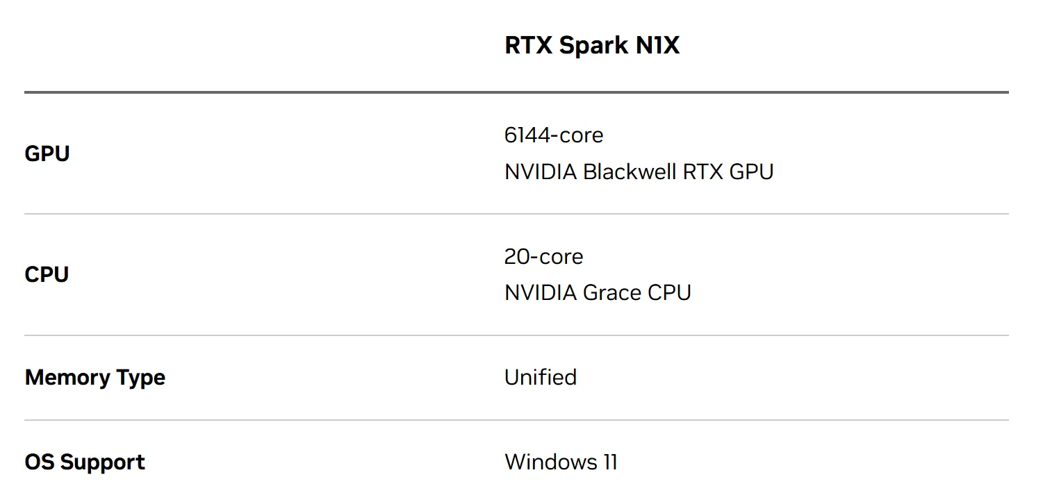The image size is (1052, 493).
Task: Click the divider between CPU and Memory Type rows
Action: pos(516,335)
